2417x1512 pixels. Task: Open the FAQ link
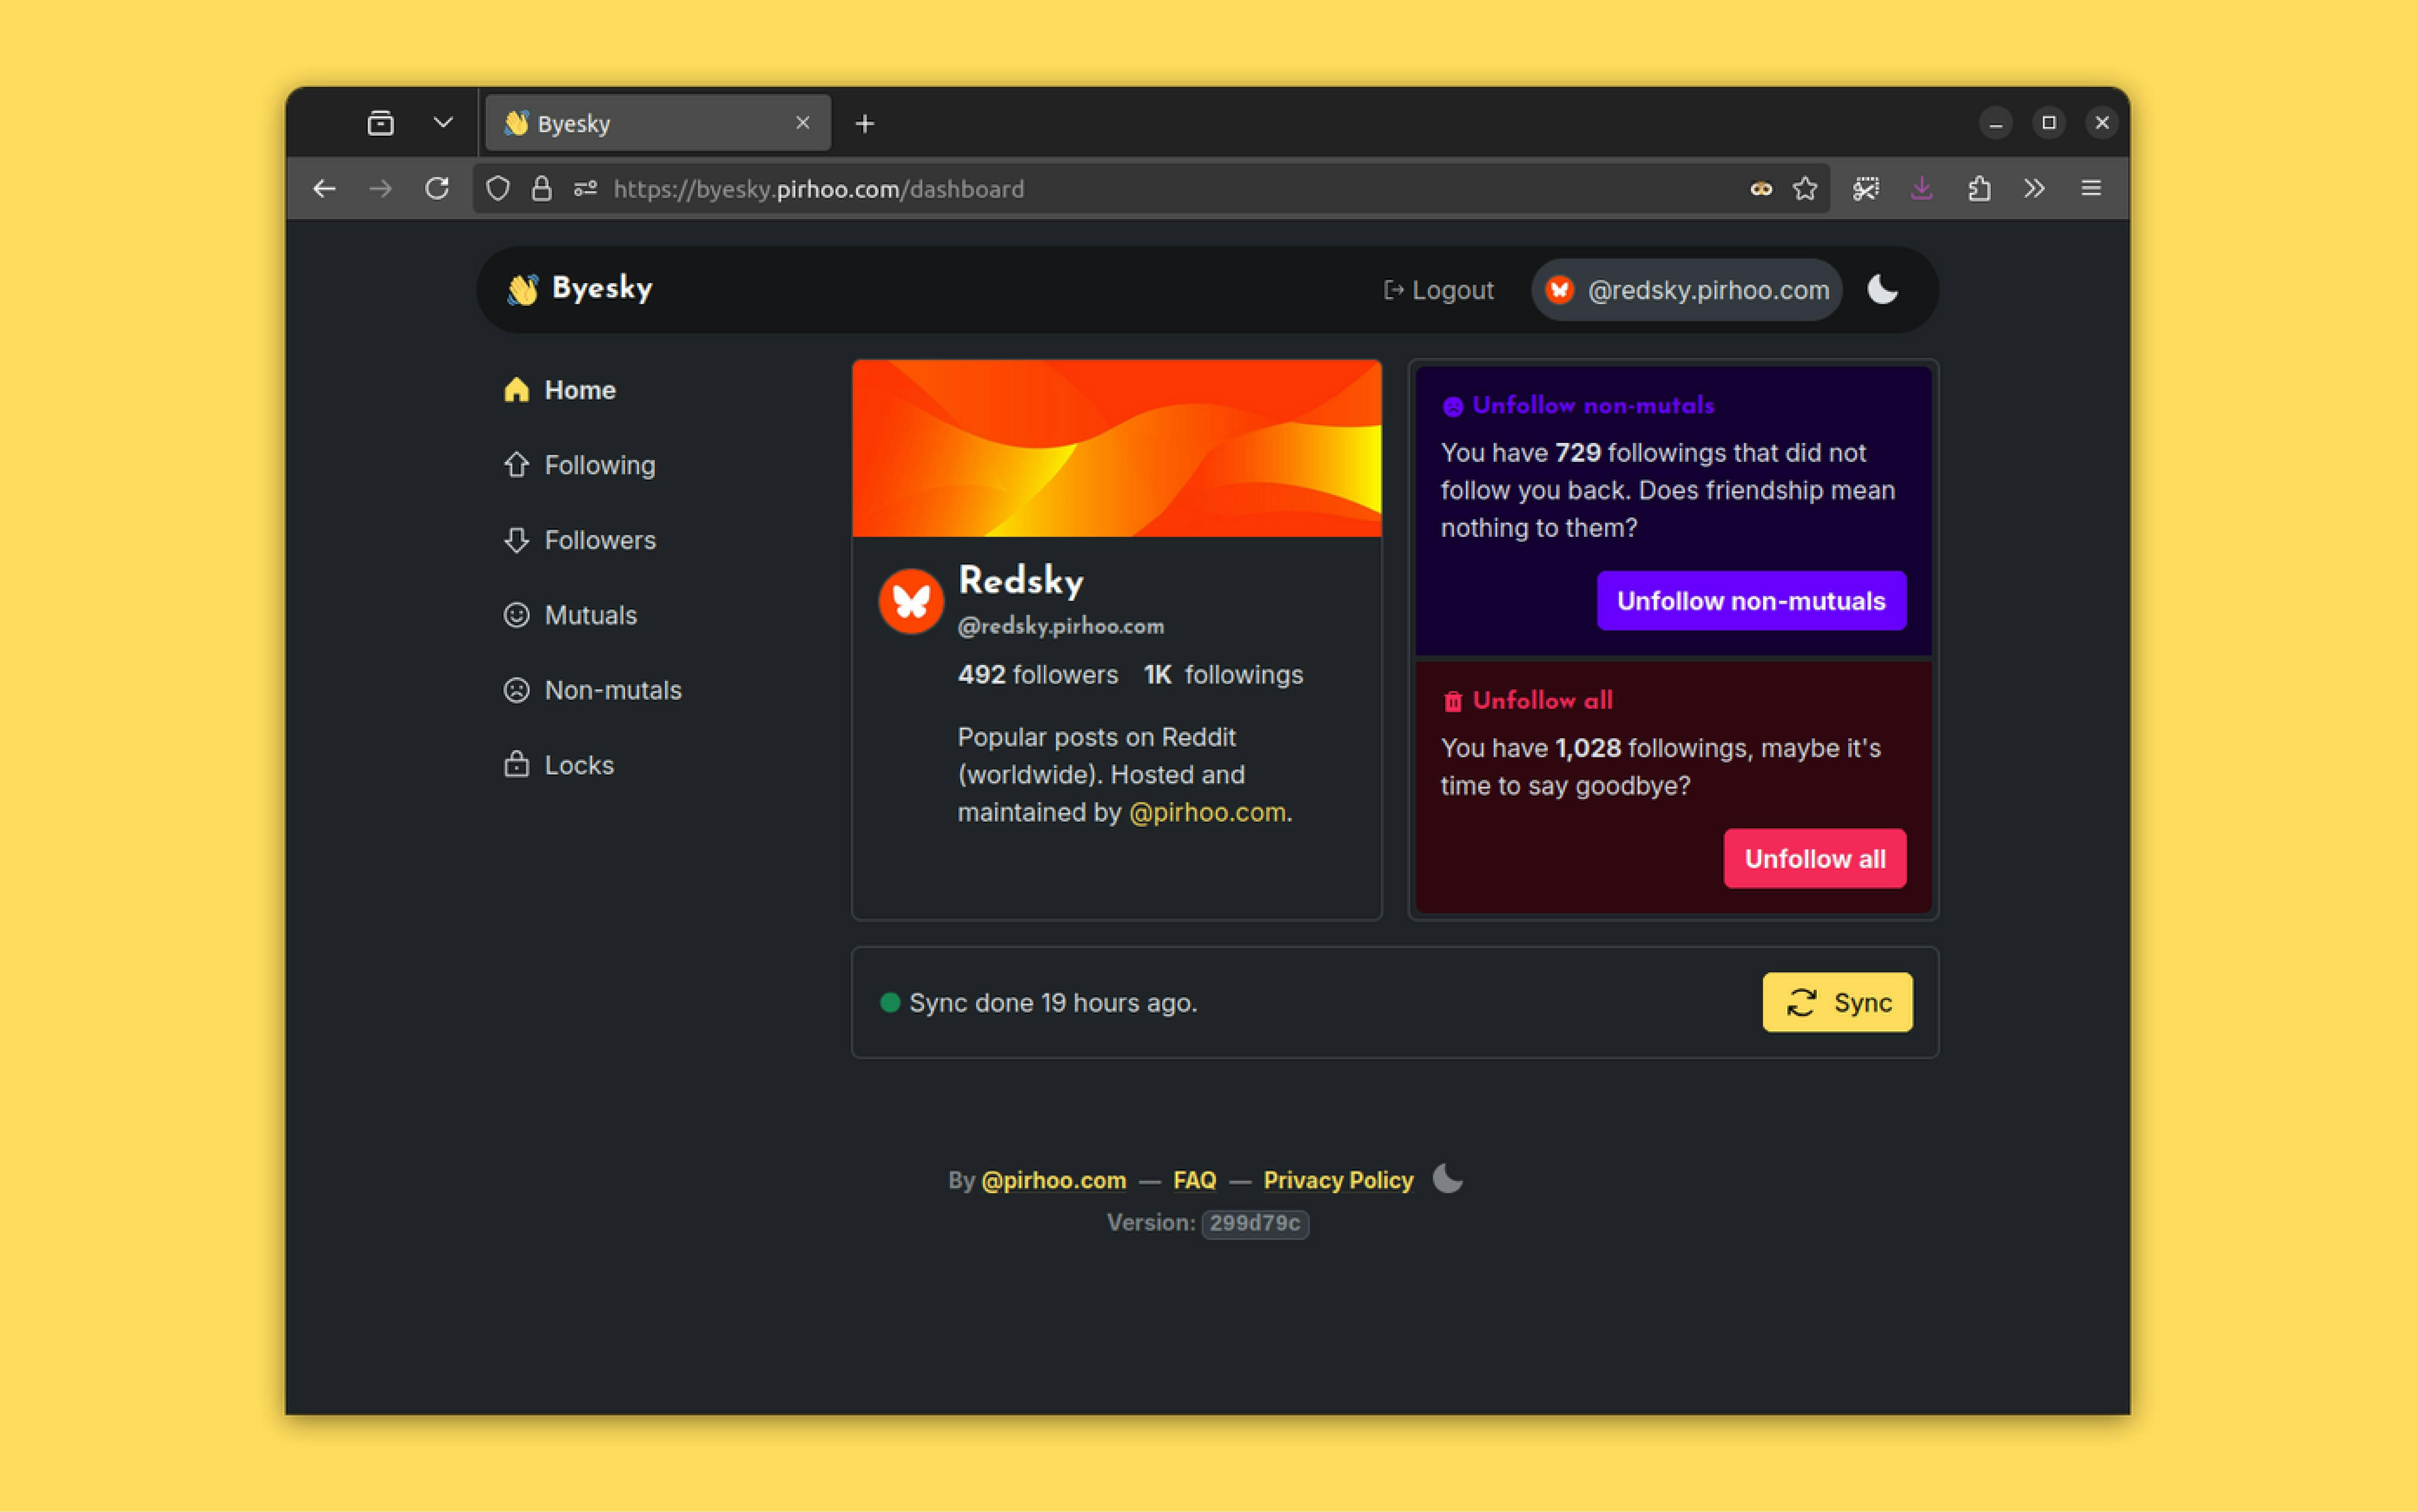pyautogui.click(x=1195, y=1180)
